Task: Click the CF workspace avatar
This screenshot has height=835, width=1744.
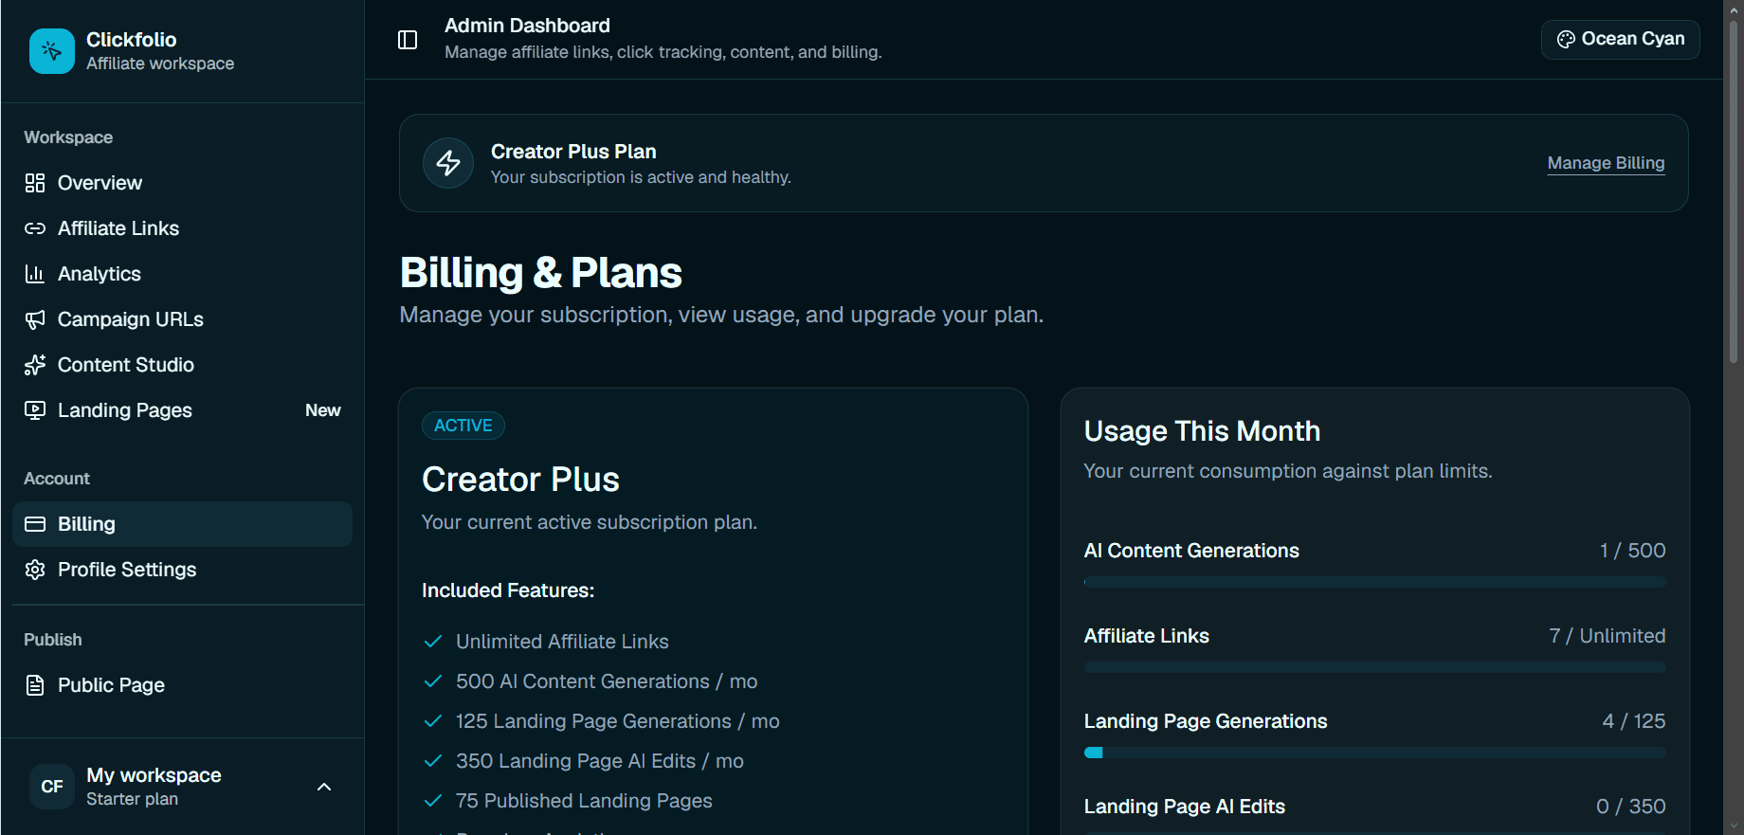Action: pyautogui.click(x=52, y=787)
